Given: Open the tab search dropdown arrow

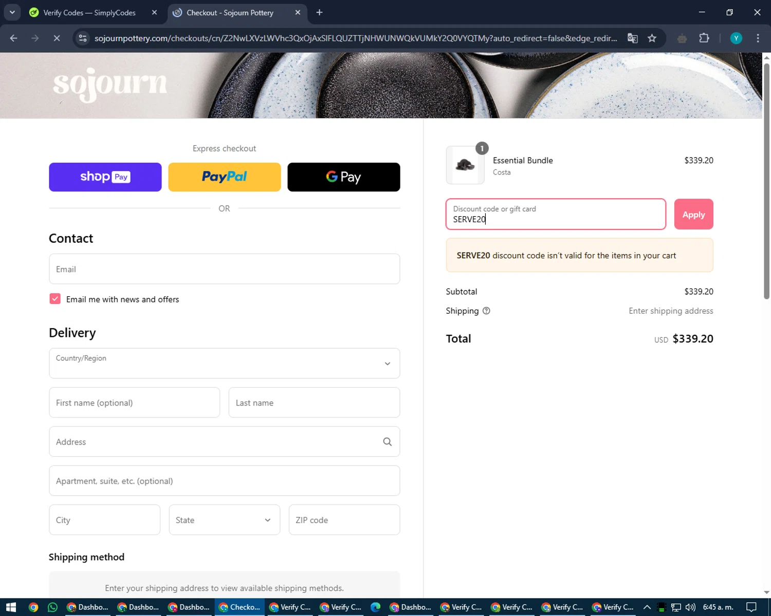Looking at the screenshot, I should click(12, 12).
